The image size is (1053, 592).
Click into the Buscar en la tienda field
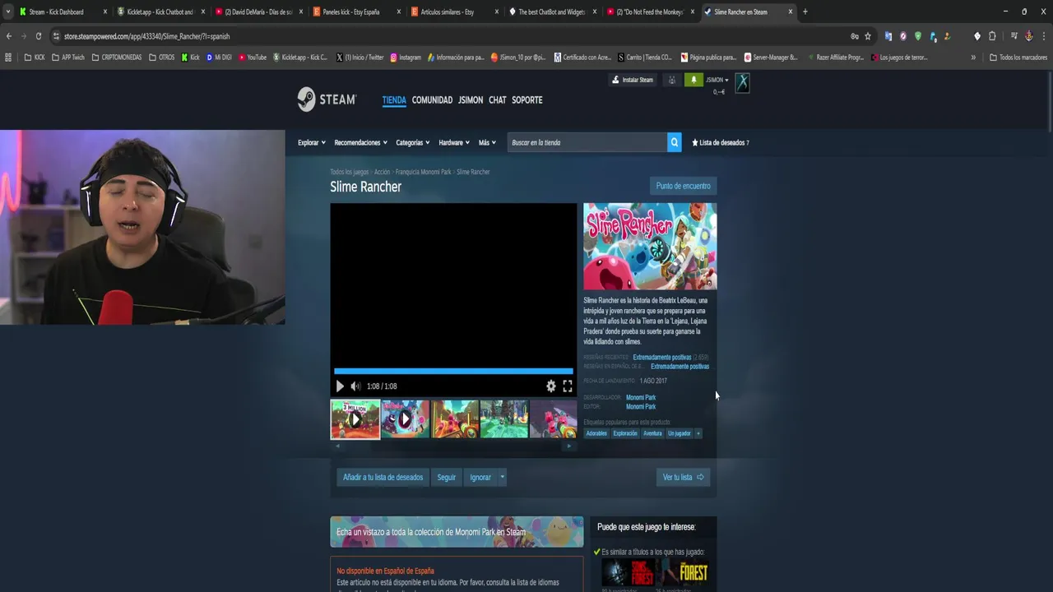(x=587, y=142)
